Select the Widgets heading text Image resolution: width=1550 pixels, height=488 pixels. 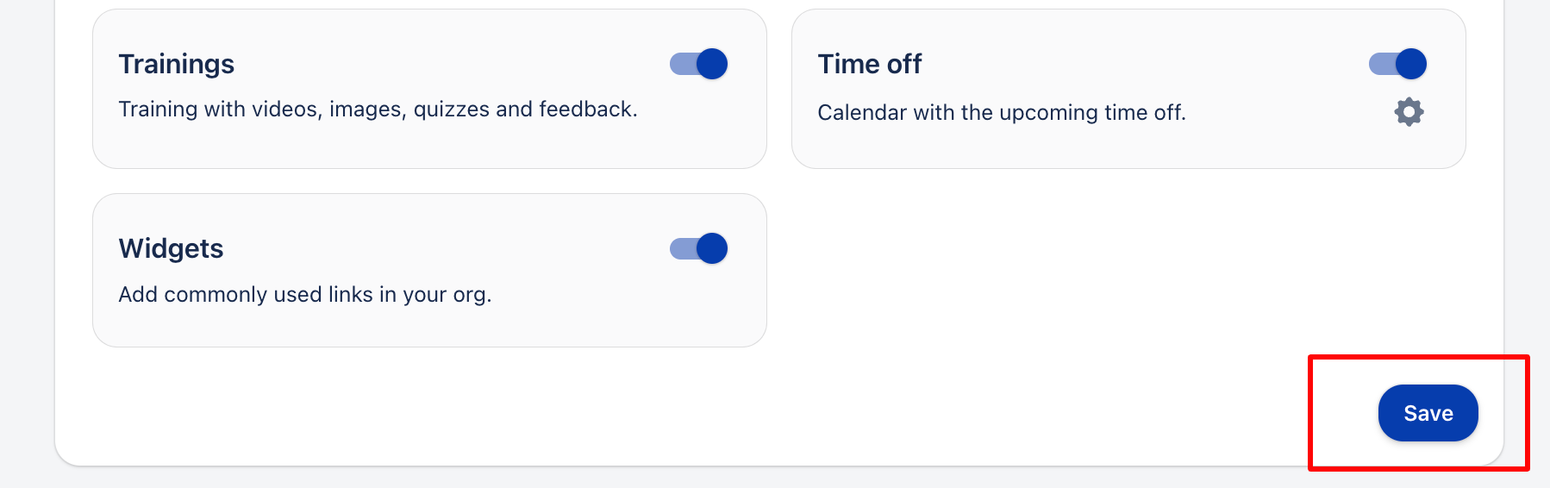(x=172, y=248)
